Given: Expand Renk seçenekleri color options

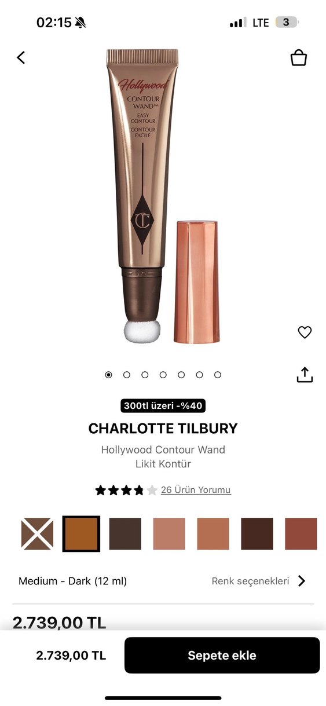Looking at the screenshot, I should click(x=250, y=581).
